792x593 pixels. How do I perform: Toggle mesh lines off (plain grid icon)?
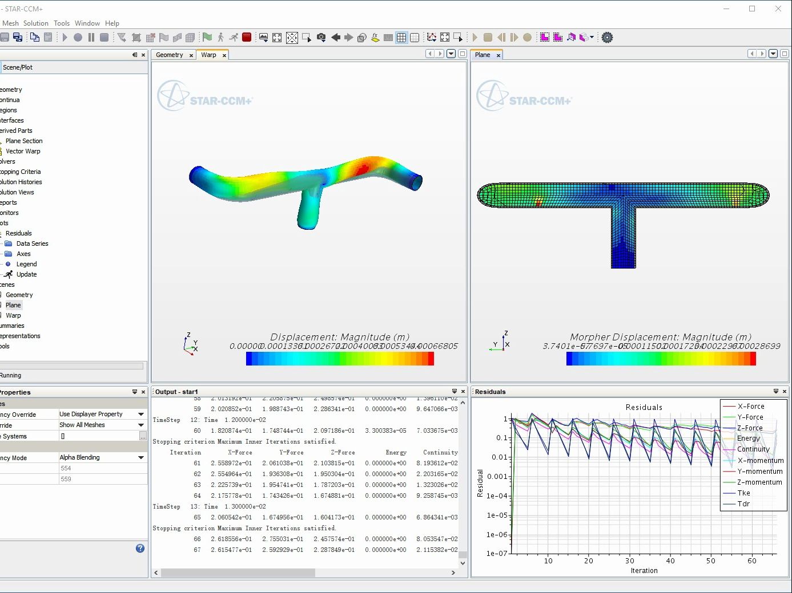tap(415, 38)
